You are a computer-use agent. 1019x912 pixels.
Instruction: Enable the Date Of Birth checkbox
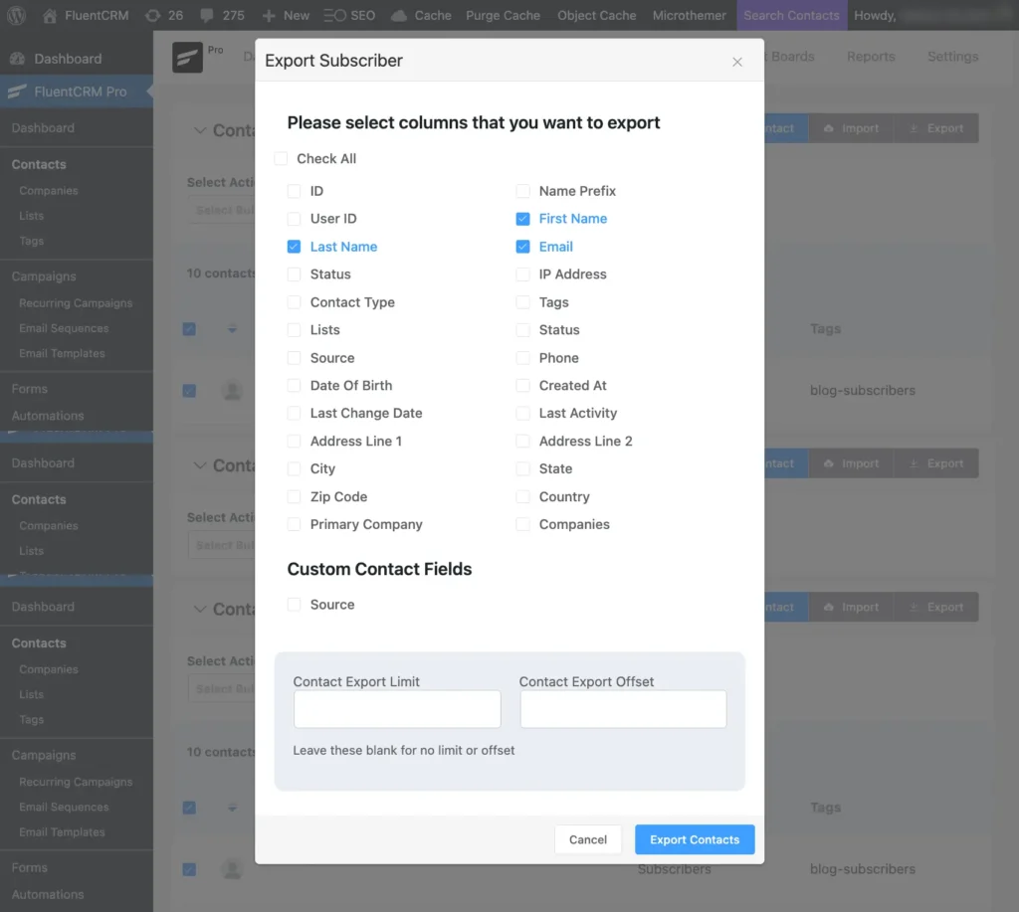294,385
